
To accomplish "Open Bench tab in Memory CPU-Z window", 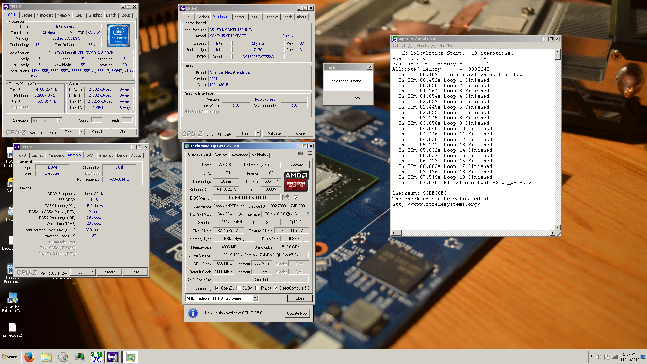I will click(x=122, y=155).
